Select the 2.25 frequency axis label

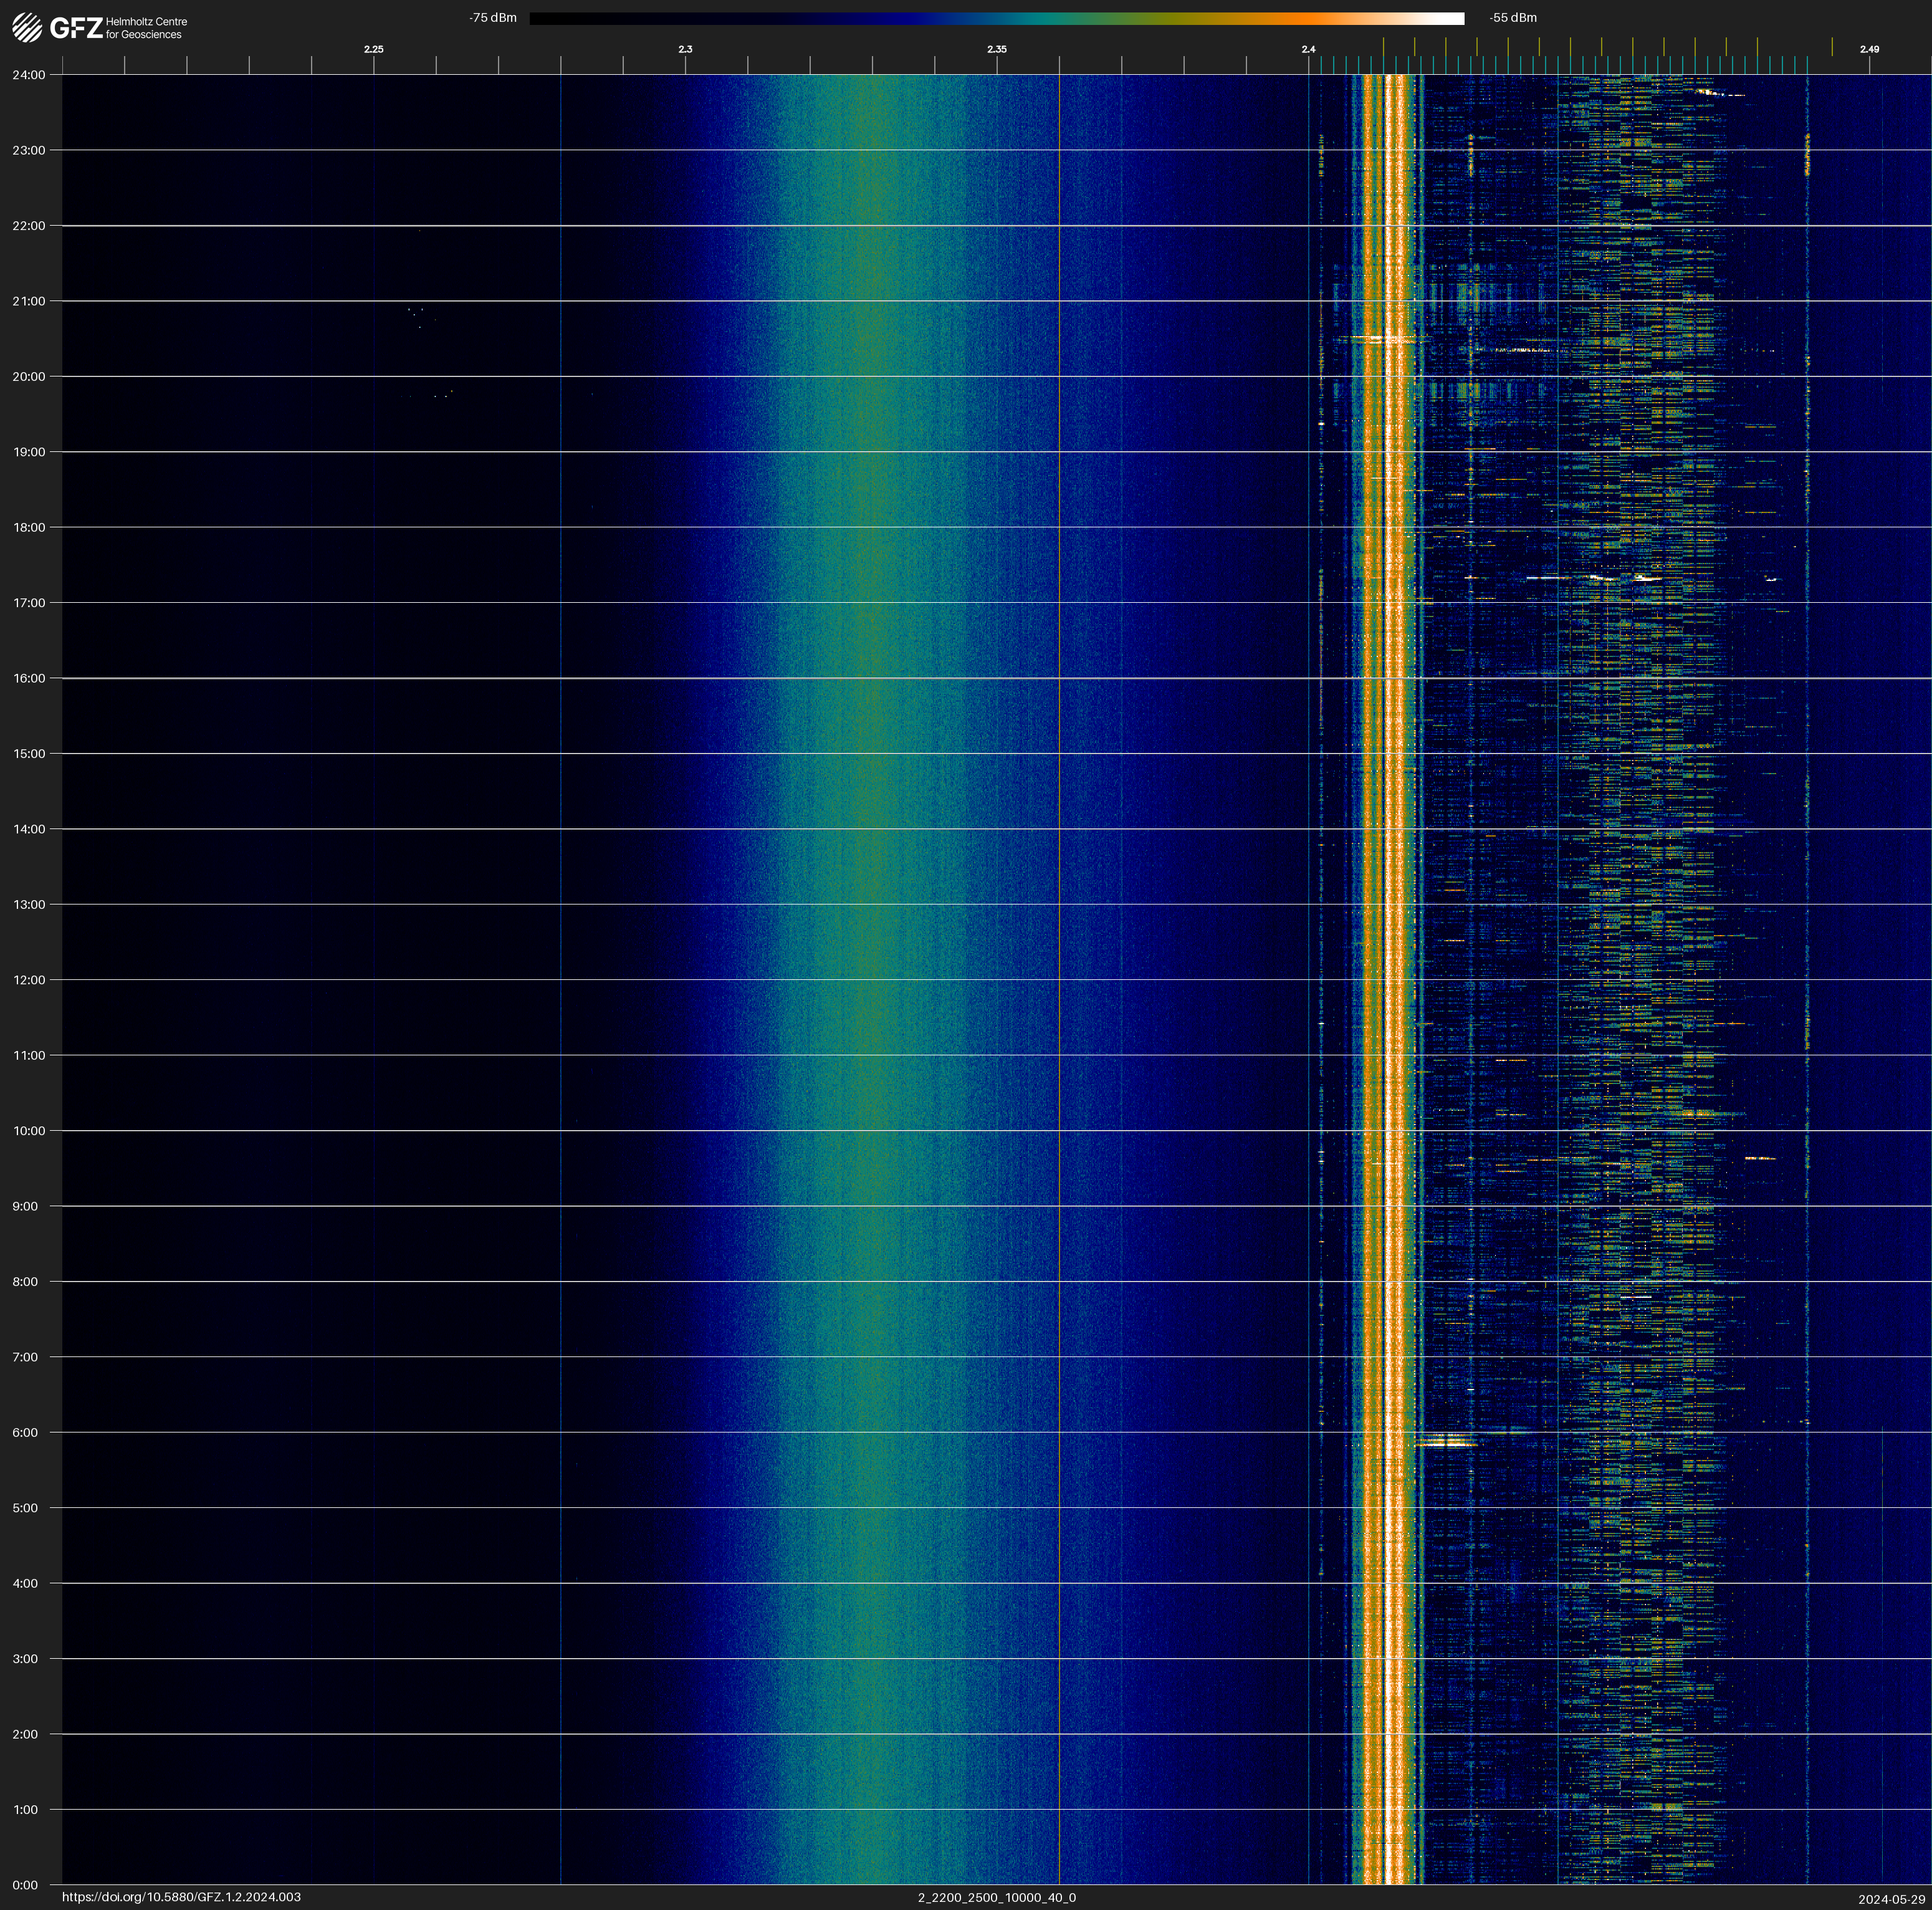373,49
